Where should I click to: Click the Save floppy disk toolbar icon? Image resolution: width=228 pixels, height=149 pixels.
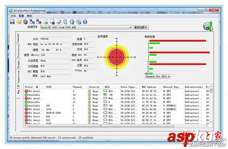[x=12, y=22]
